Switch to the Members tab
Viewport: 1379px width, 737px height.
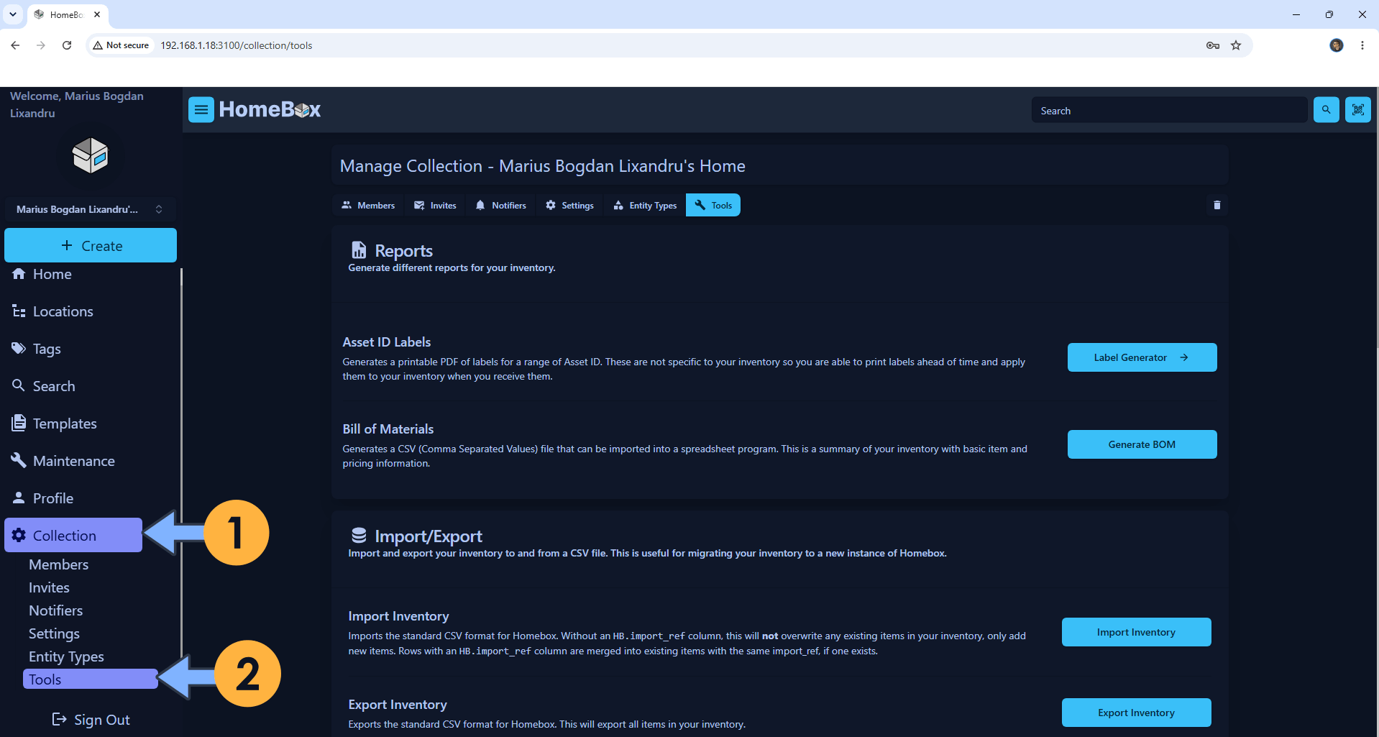[368, 205]
